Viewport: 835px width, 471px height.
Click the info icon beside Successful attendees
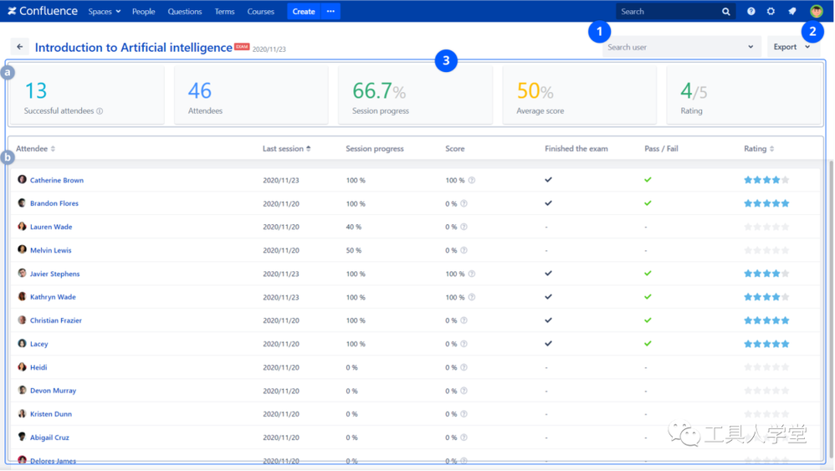click(100, 111)
